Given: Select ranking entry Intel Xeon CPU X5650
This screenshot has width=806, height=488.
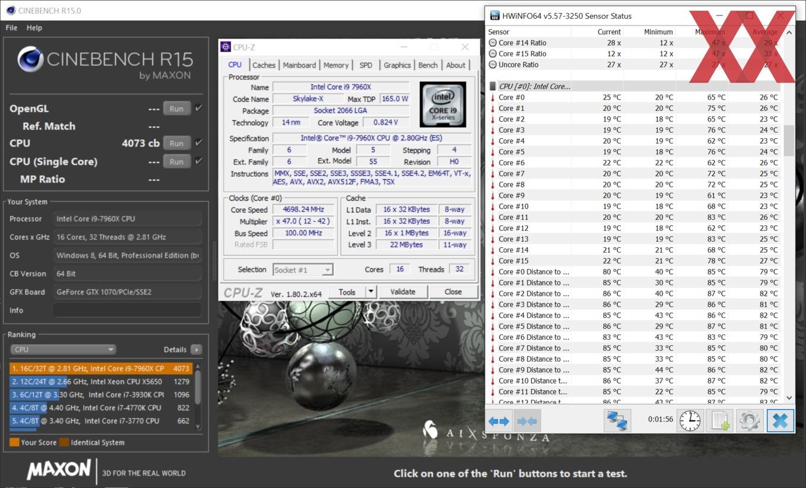Looking at the screenshot, I should 101,381.
